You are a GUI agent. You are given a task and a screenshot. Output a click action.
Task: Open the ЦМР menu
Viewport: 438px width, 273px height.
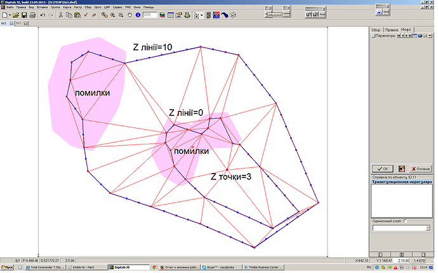(x=107, y=7)
